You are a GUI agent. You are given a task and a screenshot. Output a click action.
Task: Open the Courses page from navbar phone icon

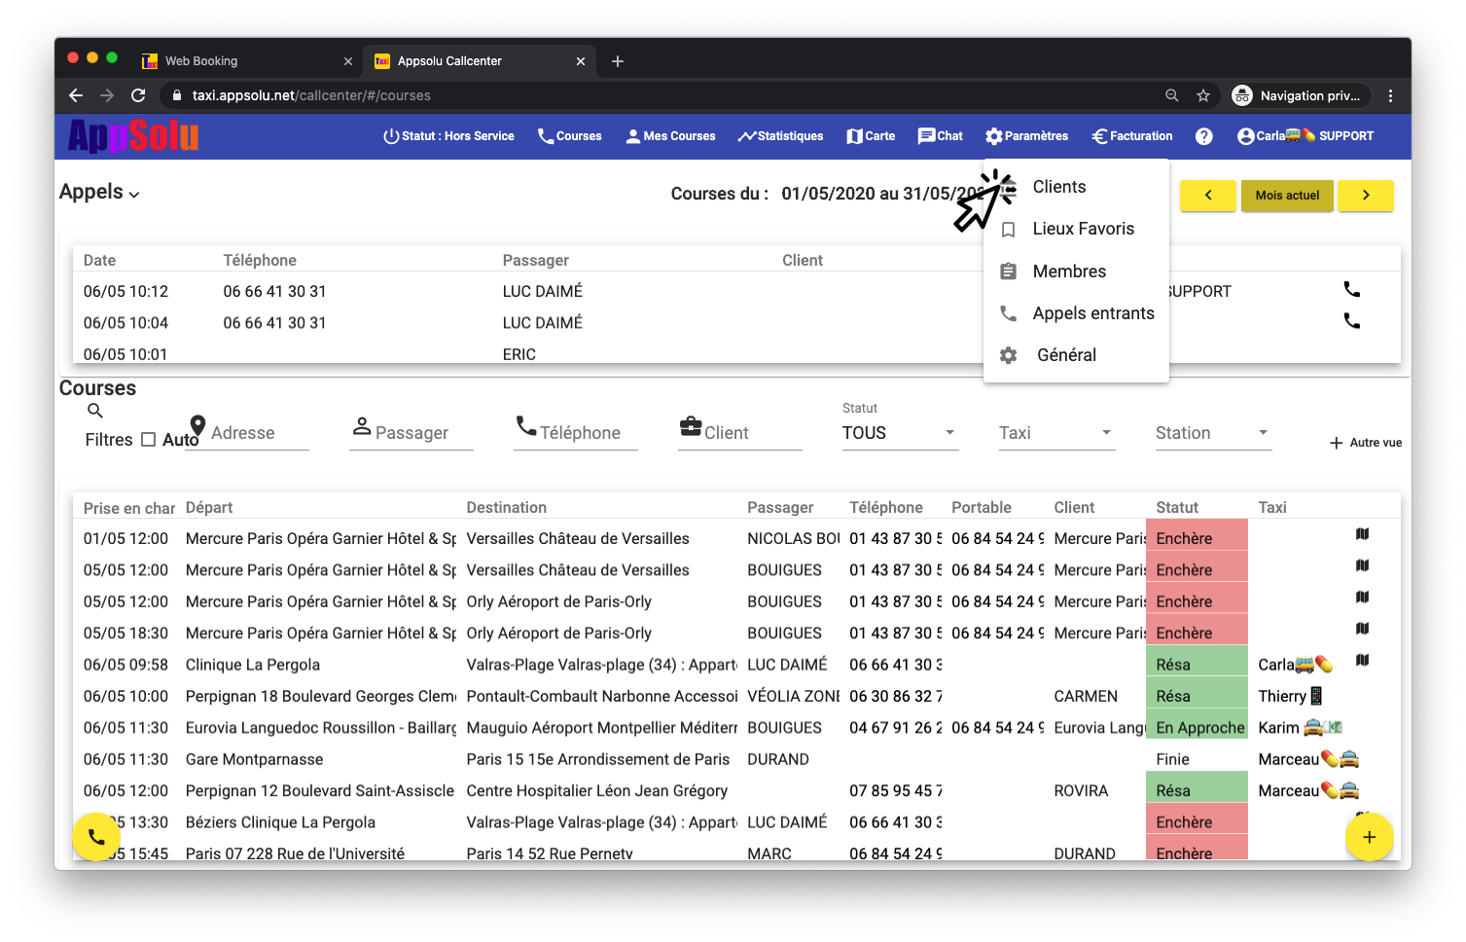[569, 136]
